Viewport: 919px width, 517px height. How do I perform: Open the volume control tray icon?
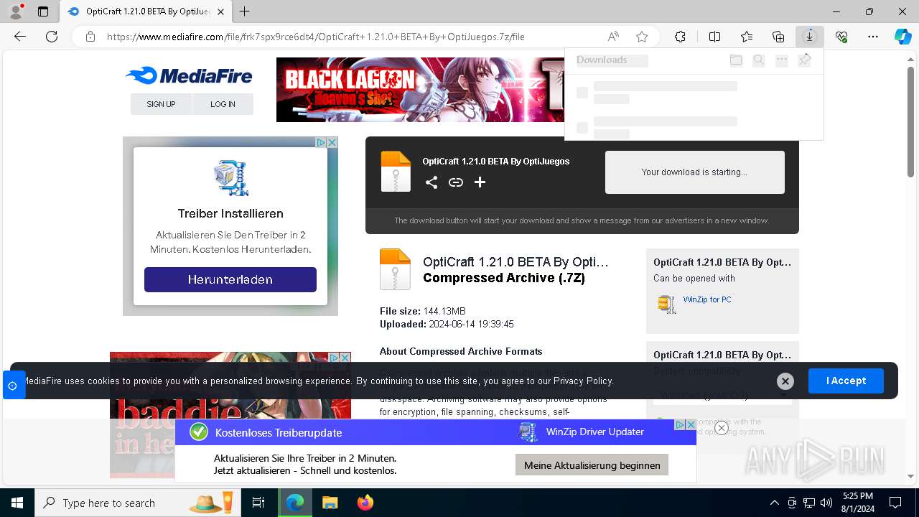(826, 503)
